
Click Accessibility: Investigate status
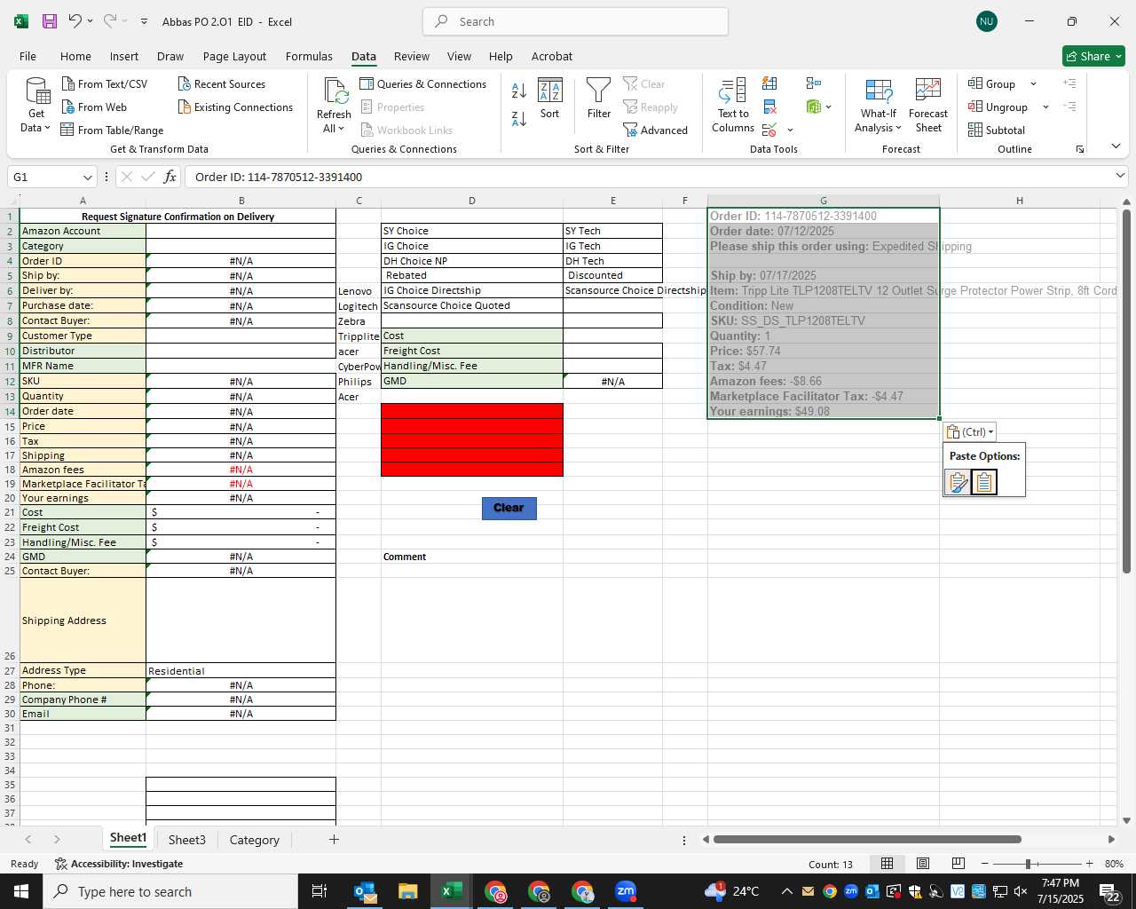[119, 864]
